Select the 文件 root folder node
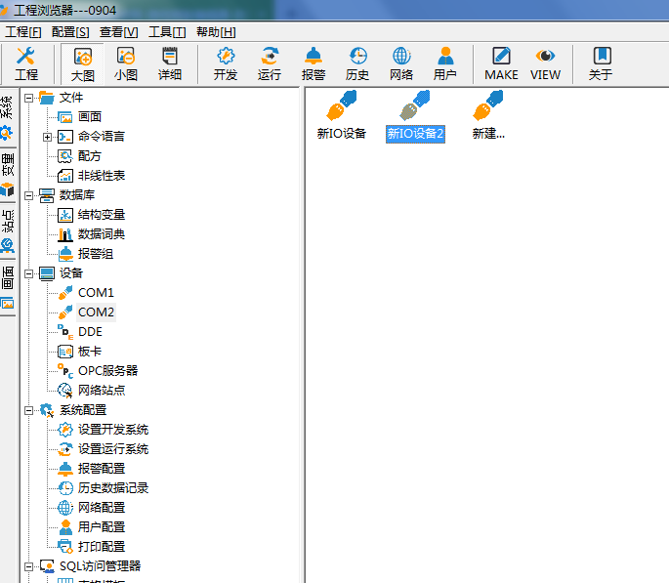 61,98
